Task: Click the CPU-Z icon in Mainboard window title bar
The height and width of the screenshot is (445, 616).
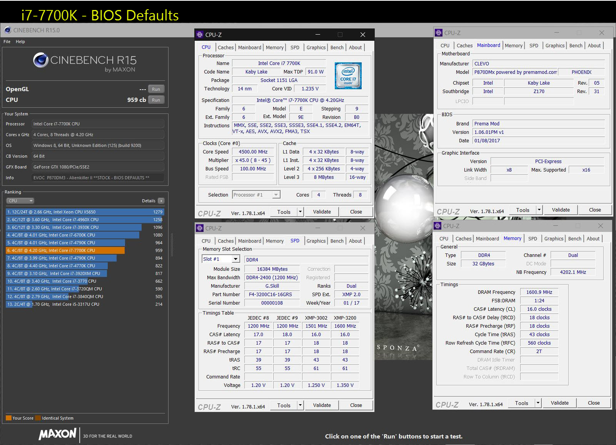Action: coord(438,33)
